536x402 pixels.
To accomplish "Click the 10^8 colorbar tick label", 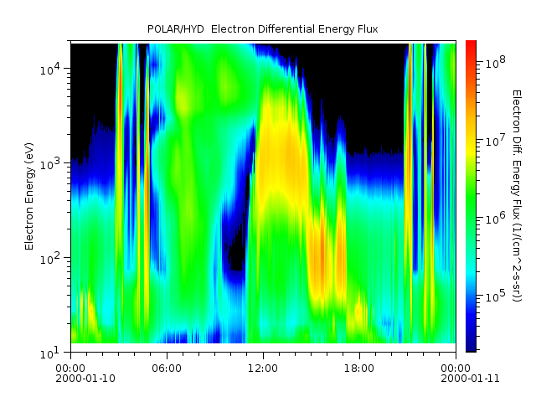I will [x=492, y=62].
